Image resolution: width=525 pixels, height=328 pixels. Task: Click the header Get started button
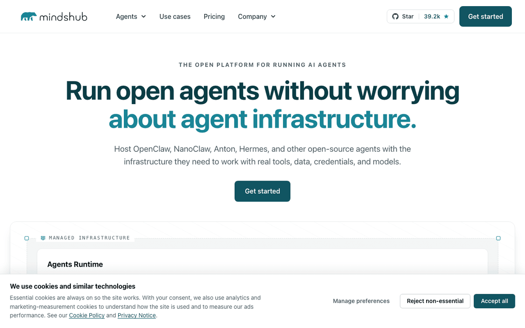[x=486, y=17]
